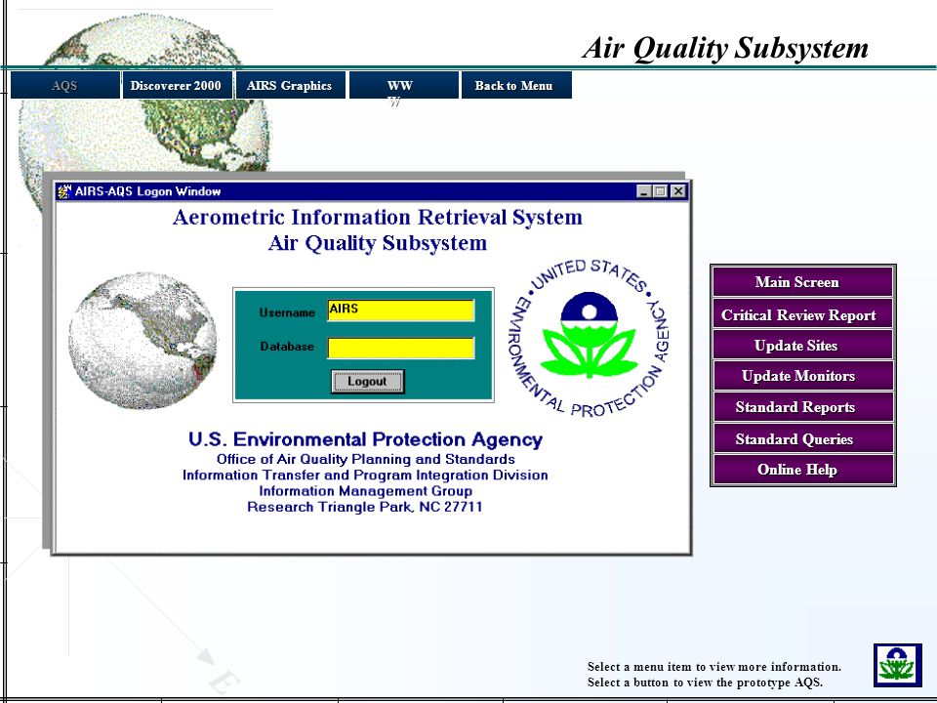Show Standard Reports
The height and width of the screenshot is (703, 937).
[802, 407]
